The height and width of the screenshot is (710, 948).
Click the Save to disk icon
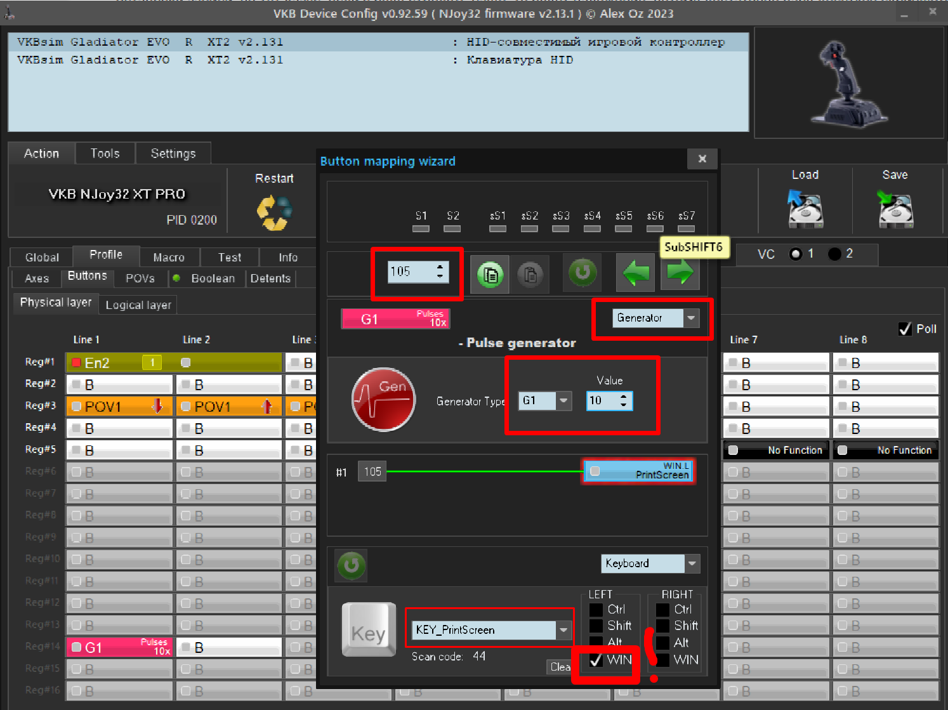point(895,209)
